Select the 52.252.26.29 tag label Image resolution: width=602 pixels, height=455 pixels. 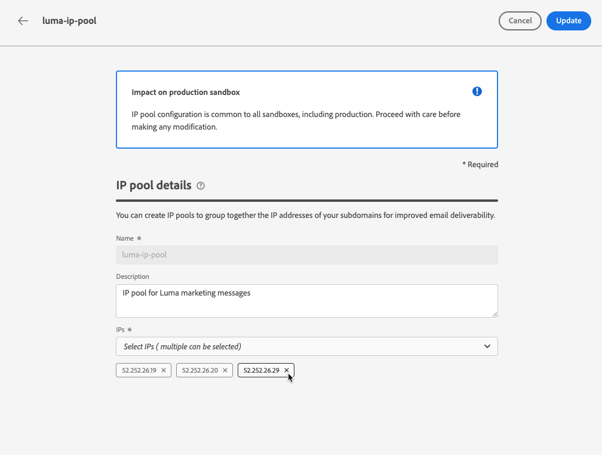pos(262,370)
